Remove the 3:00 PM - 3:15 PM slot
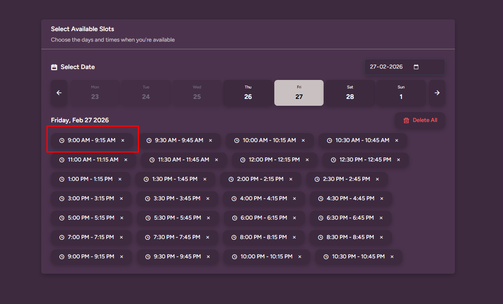This screenshot has width=503, height=304. [121, 199]
